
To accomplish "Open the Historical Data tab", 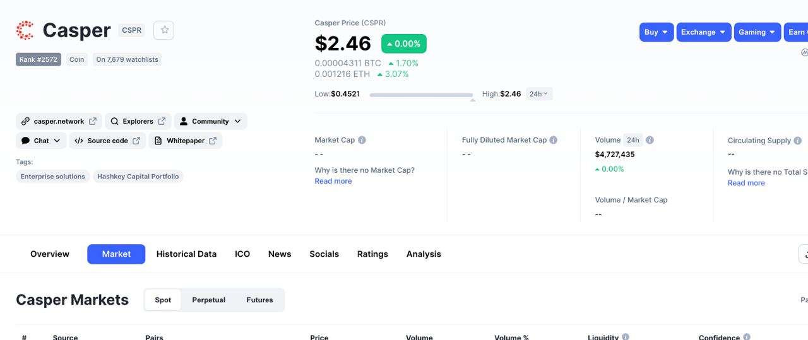I will (186, 254).
